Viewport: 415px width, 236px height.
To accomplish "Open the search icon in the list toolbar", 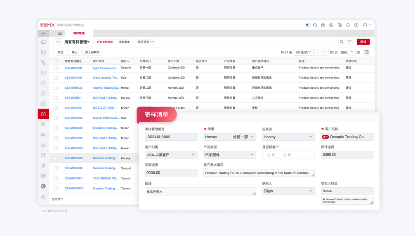I will pyautogui.click(x=342, y=42).
